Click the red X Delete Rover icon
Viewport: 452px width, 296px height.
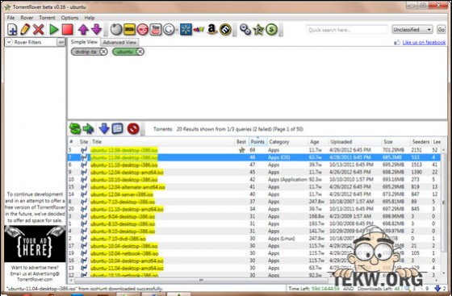point(39,29)
